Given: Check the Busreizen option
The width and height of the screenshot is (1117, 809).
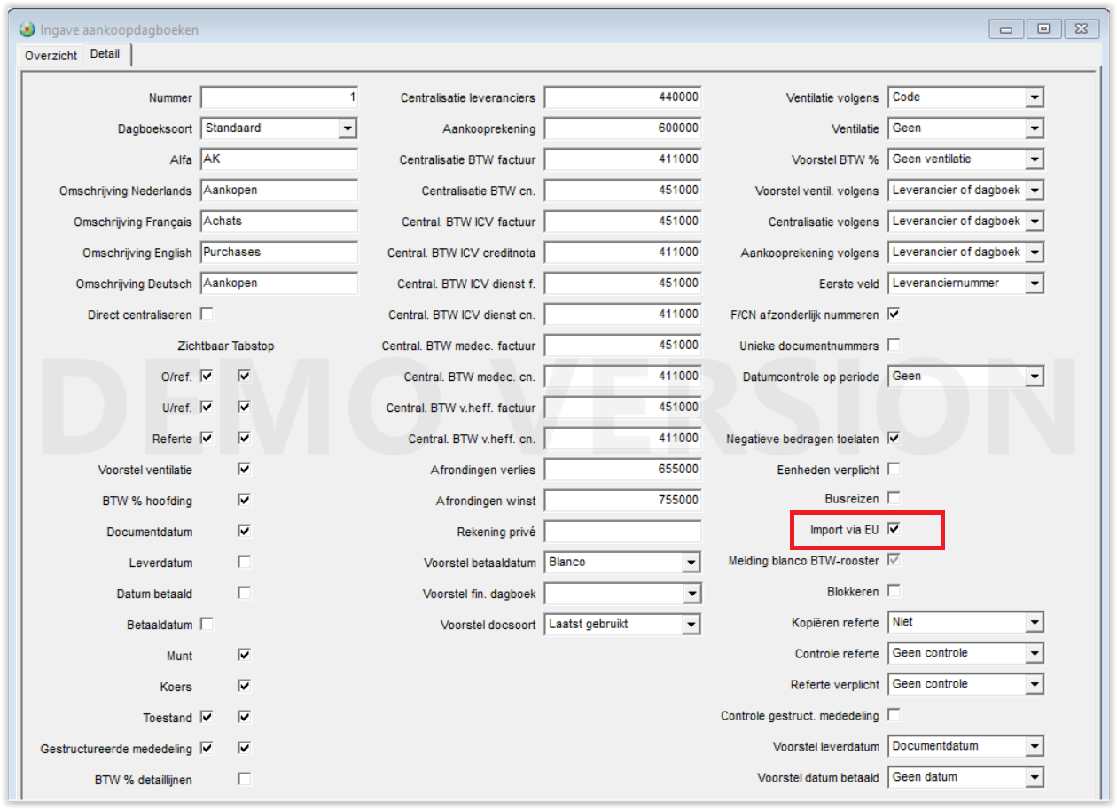Looking at the screenshot, I should [x=894, y=498].
